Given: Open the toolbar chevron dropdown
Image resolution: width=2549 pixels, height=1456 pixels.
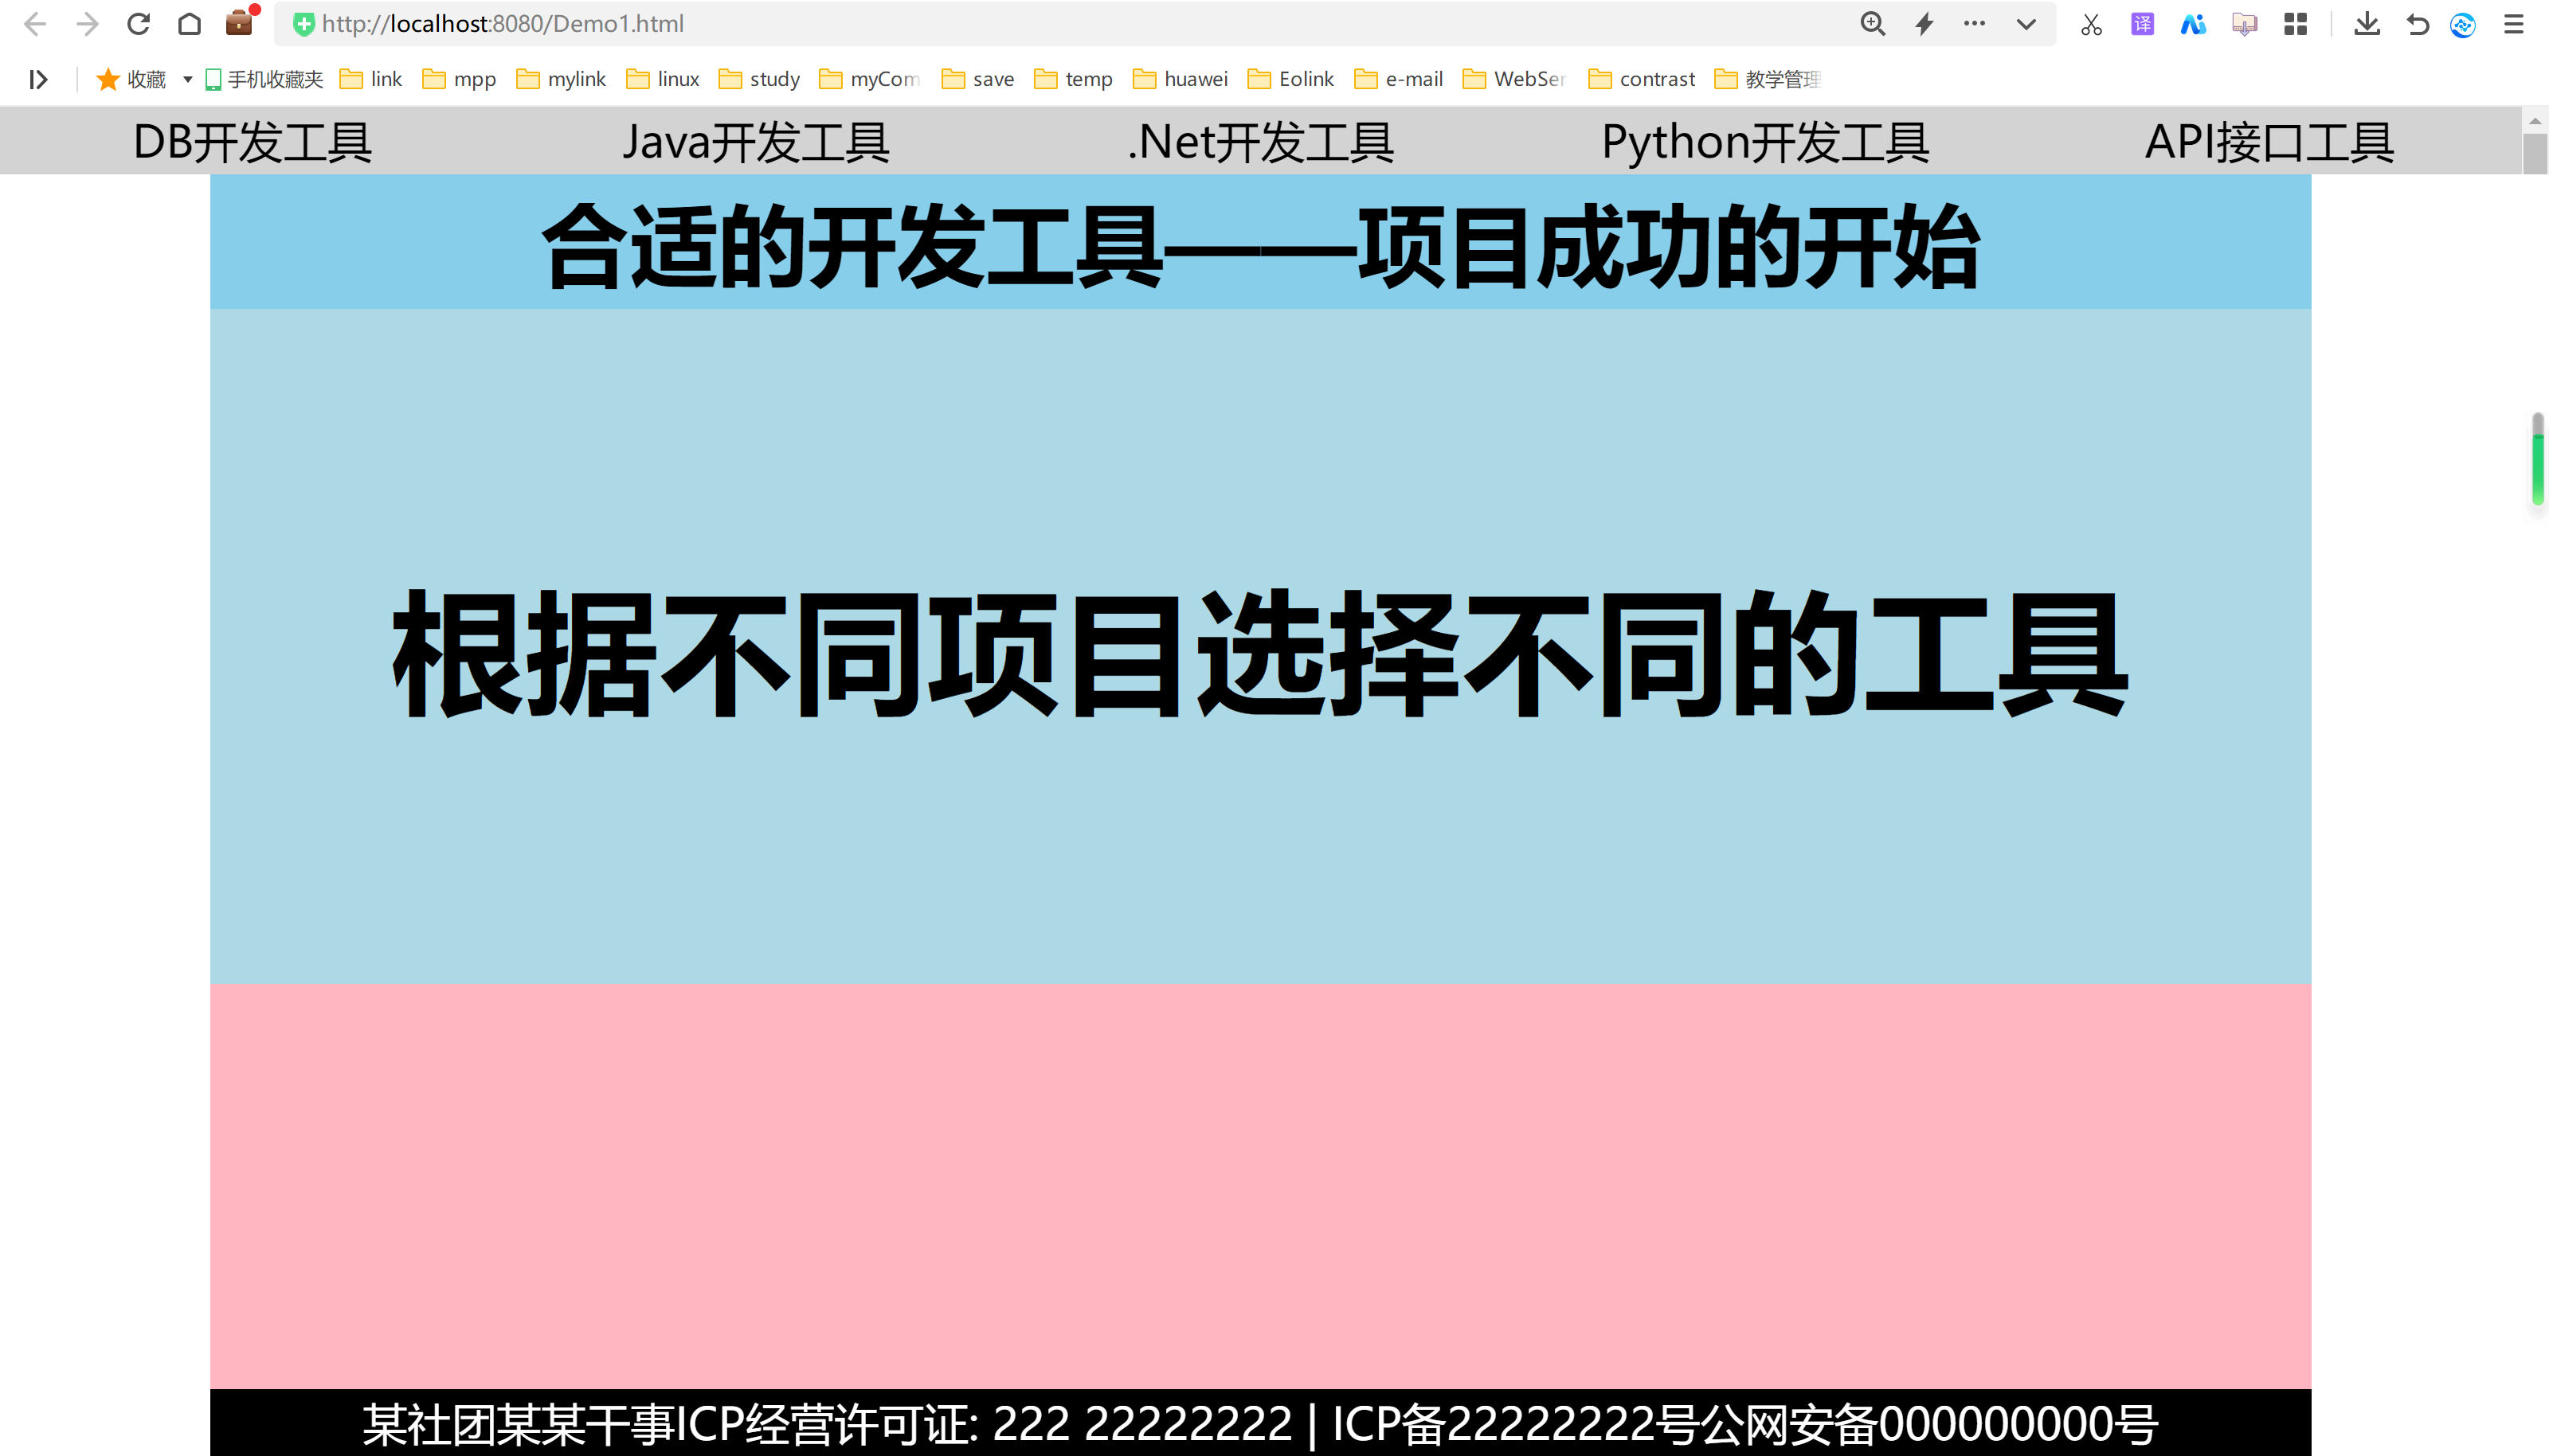Looking at the screenshot, I should (x=2026, y=23).
